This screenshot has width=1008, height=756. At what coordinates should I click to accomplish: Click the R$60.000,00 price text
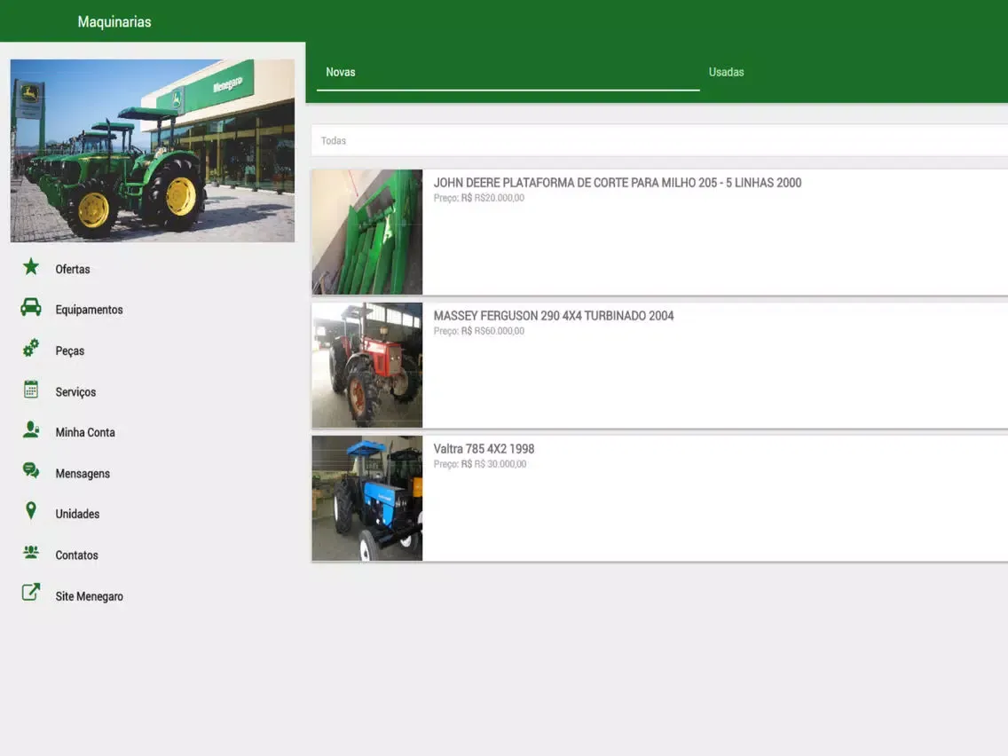pyautogui.click(x=500, y=331)
